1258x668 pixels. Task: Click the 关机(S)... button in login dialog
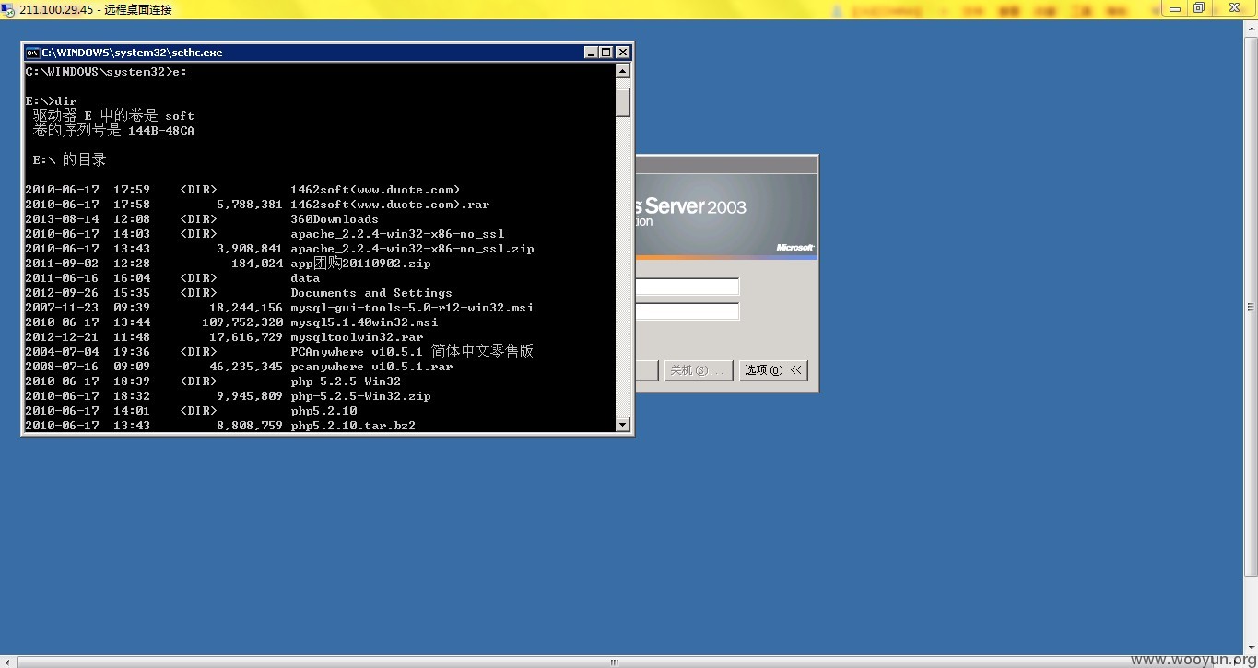coord(699,370)
